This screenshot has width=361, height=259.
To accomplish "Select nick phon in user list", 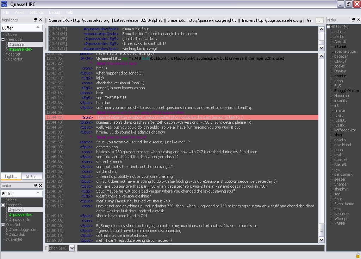I will pyautogui.click(x=338, y=150).
